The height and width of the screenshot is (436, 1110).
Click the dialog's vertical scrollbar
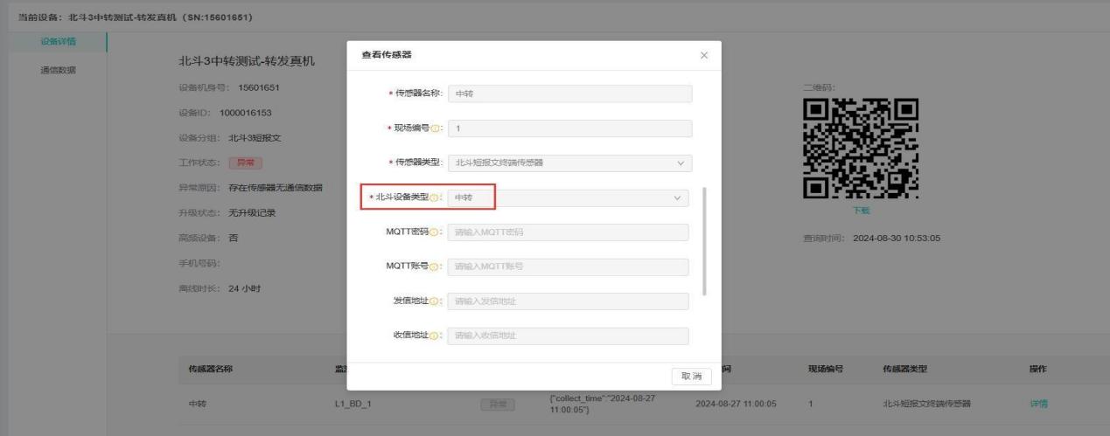705,242
